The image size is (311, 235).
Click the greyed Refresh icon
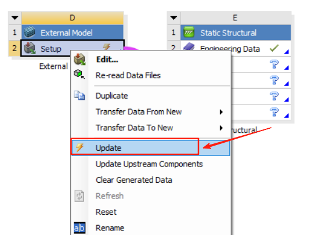[x=79, y=196]
